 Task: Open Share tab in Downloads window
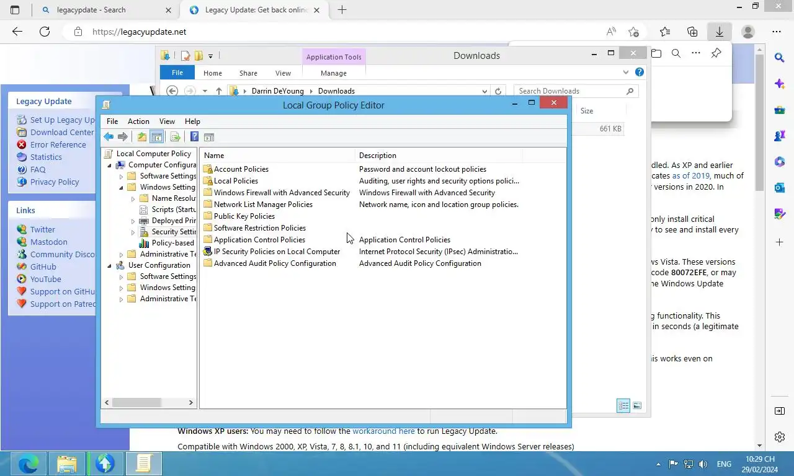pyautogui.click(x=248, y=73)
